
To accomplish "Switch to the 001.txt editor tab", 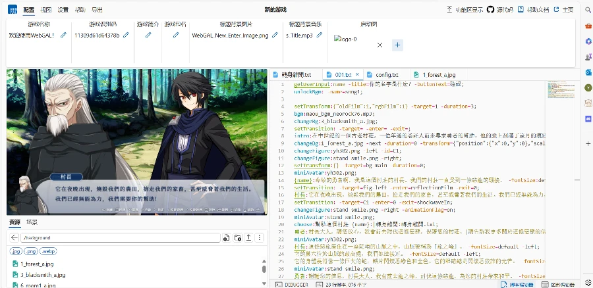I will pos(343,75).
